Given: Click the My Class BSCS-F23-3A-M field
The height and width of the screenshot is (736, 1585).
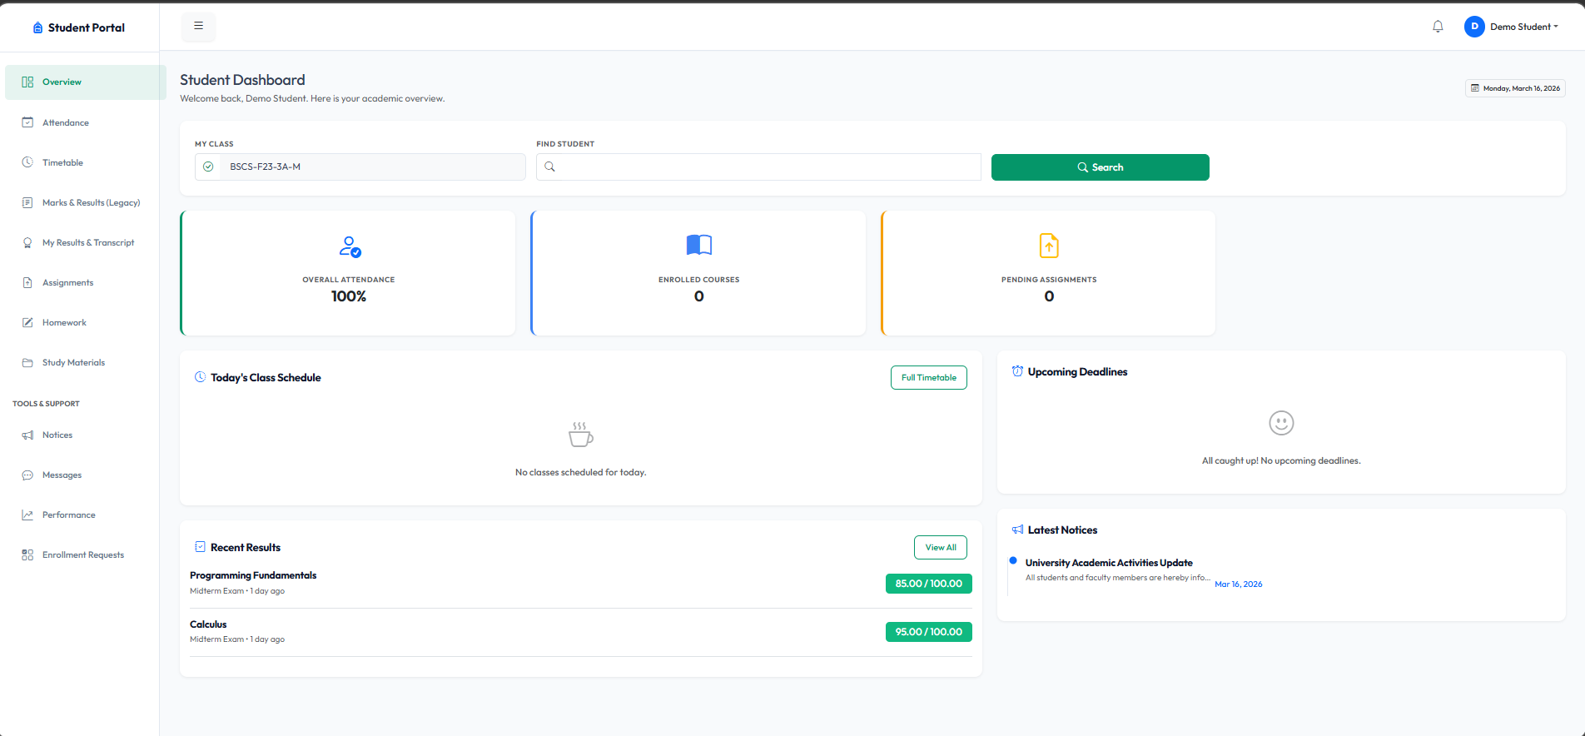Looking at the screenshot, I should 370,167.
